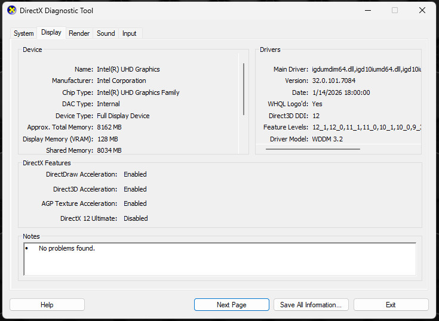Close the DirectX Diagnostic Tool window
The width and height of the screenshot is (439, 321).
coord(422,10)
